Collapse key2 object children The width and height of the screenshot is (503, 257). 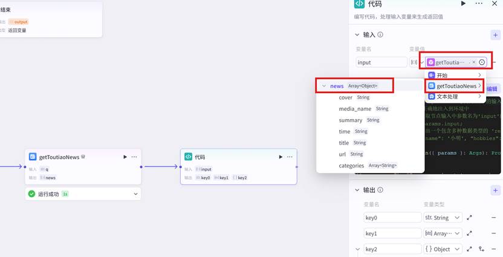[x=358, y=249]
